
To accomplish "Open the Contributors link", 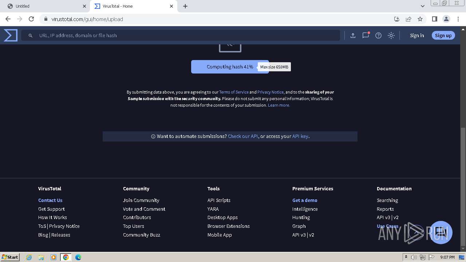I will pyautogui.click(x=137, y=217).
